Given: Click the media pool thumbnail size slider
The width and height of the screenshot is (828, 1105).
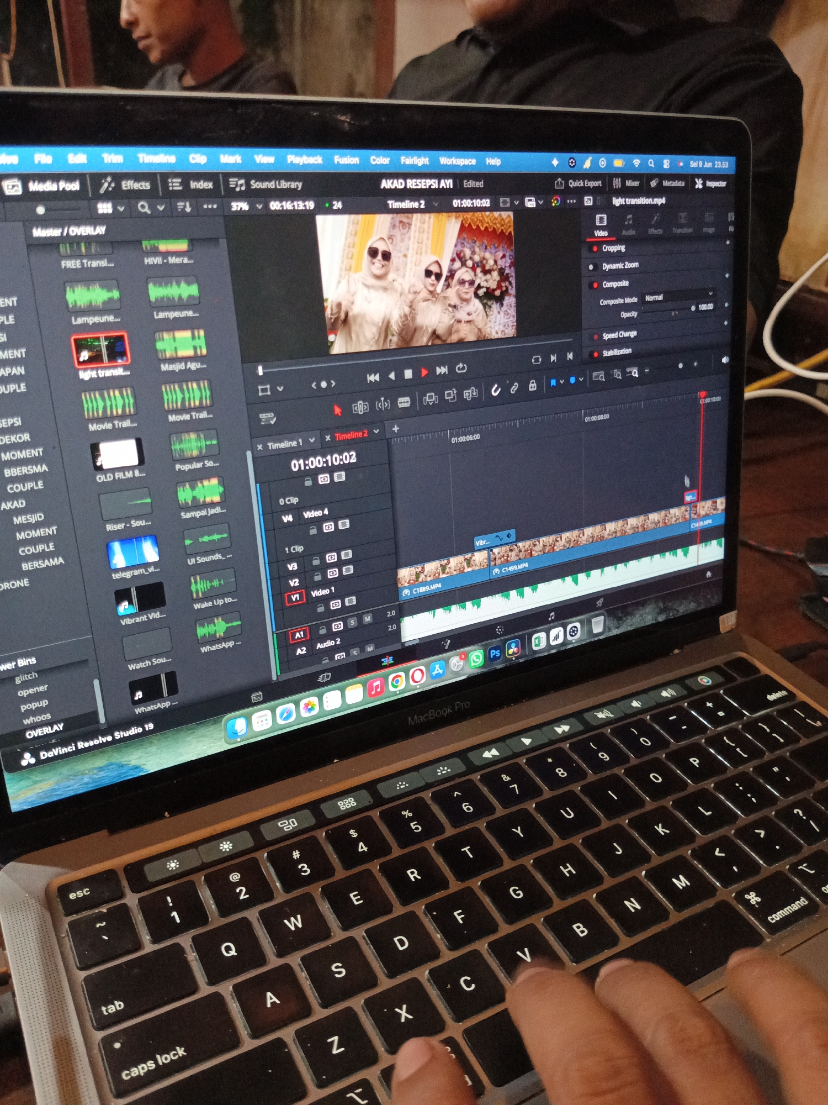Looking at the screenshot, I should tap(40, 210).
